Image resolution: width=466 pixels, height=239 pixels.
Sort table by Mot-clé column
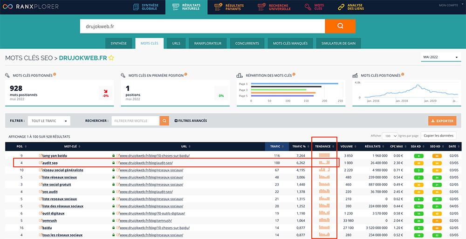pyautogui.click(x=73, y=146)
